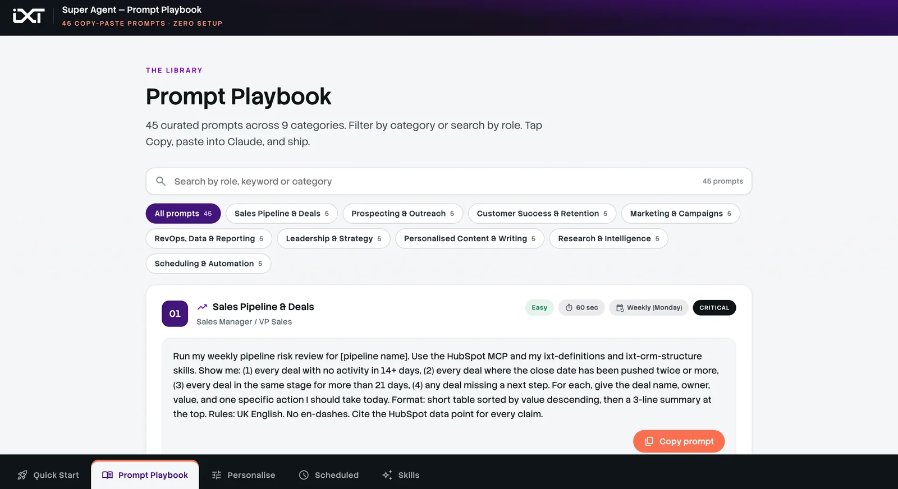Filter by Marketing & Campaigns
The height and width of the screenshot is (489, 898).
pos(680,214)
